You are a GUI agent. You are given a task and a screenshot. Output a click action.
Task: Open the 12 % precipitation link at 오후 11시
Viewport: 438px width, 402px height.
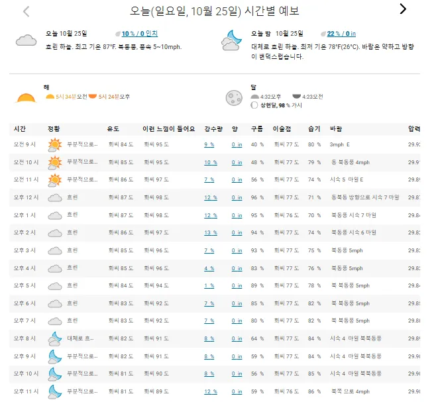210,391
